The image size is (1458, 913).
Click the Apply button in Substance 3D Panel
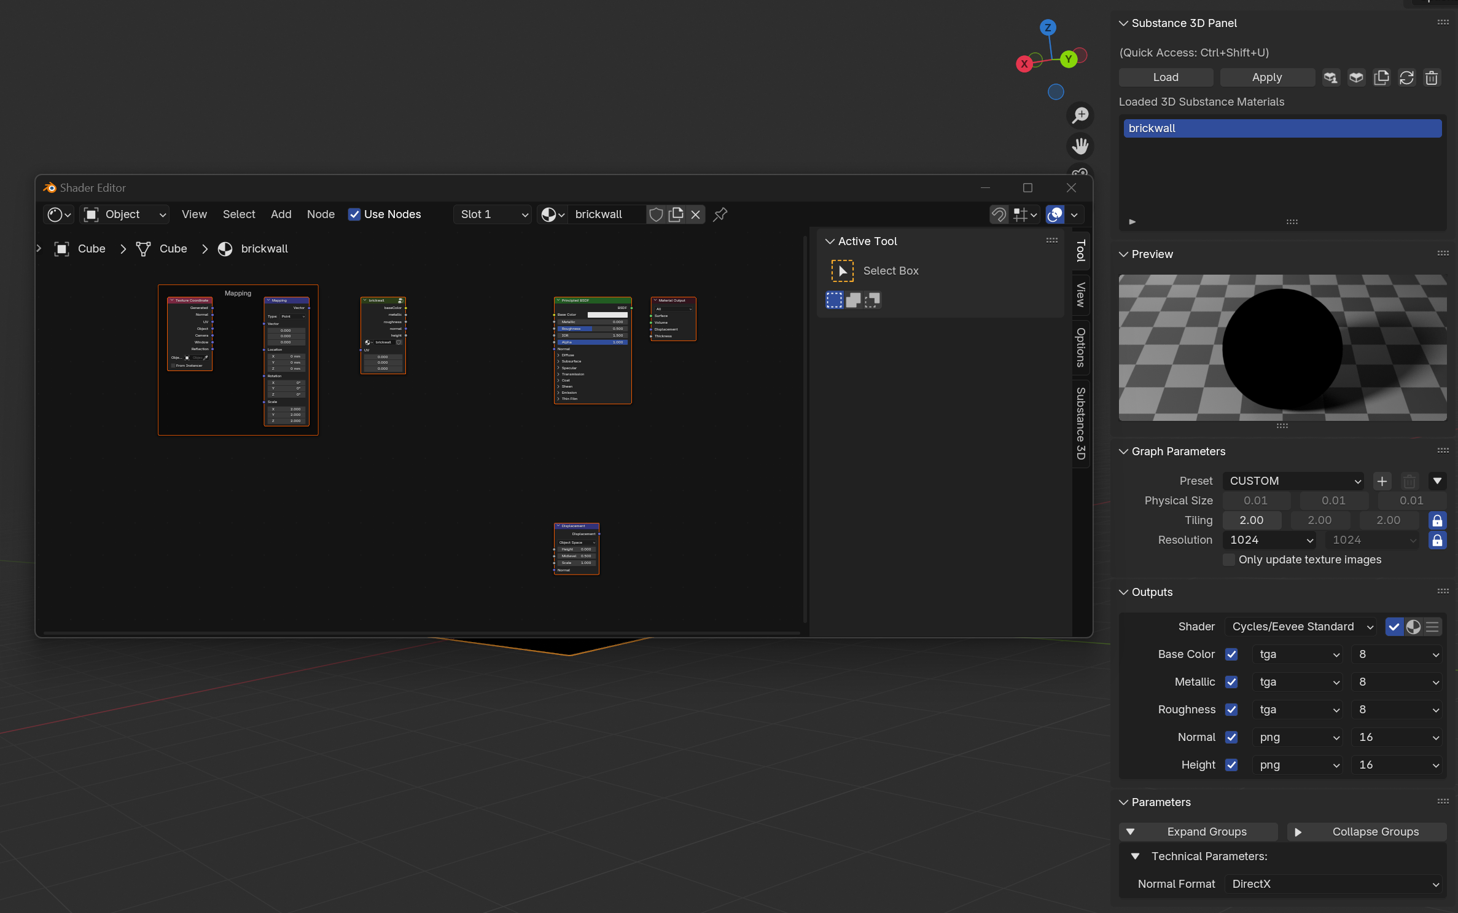pos(1266,77)
